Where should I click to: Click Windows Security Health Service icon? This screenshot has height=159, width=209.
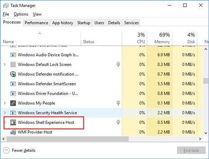coord(13,113)
